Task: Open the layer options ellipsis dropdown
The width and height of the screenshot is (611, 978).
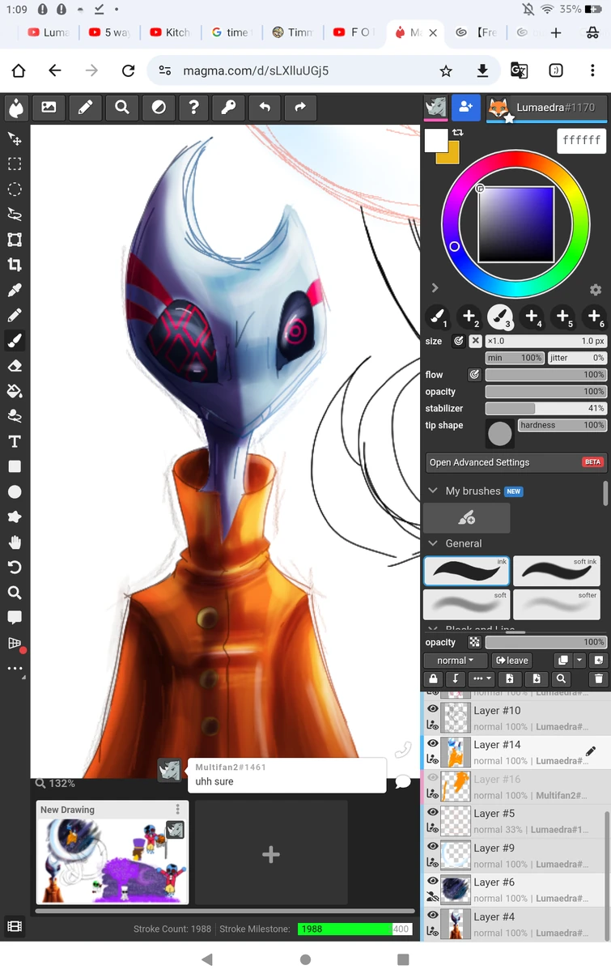Action: click(x=481, y=679)
